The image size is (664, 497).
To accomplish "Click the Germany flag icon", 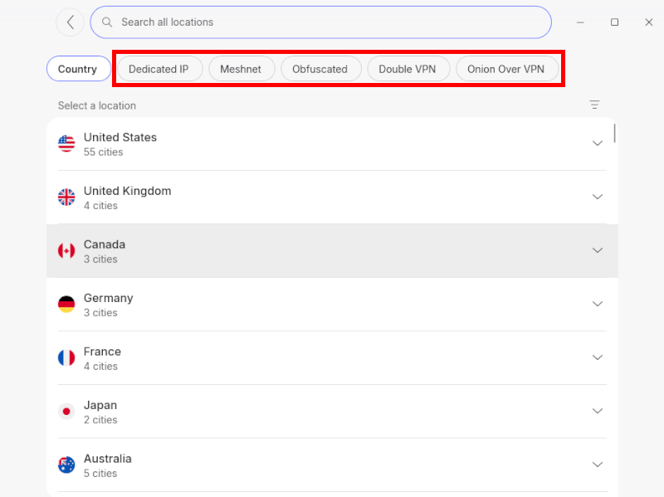I will [x=66, y=304].
